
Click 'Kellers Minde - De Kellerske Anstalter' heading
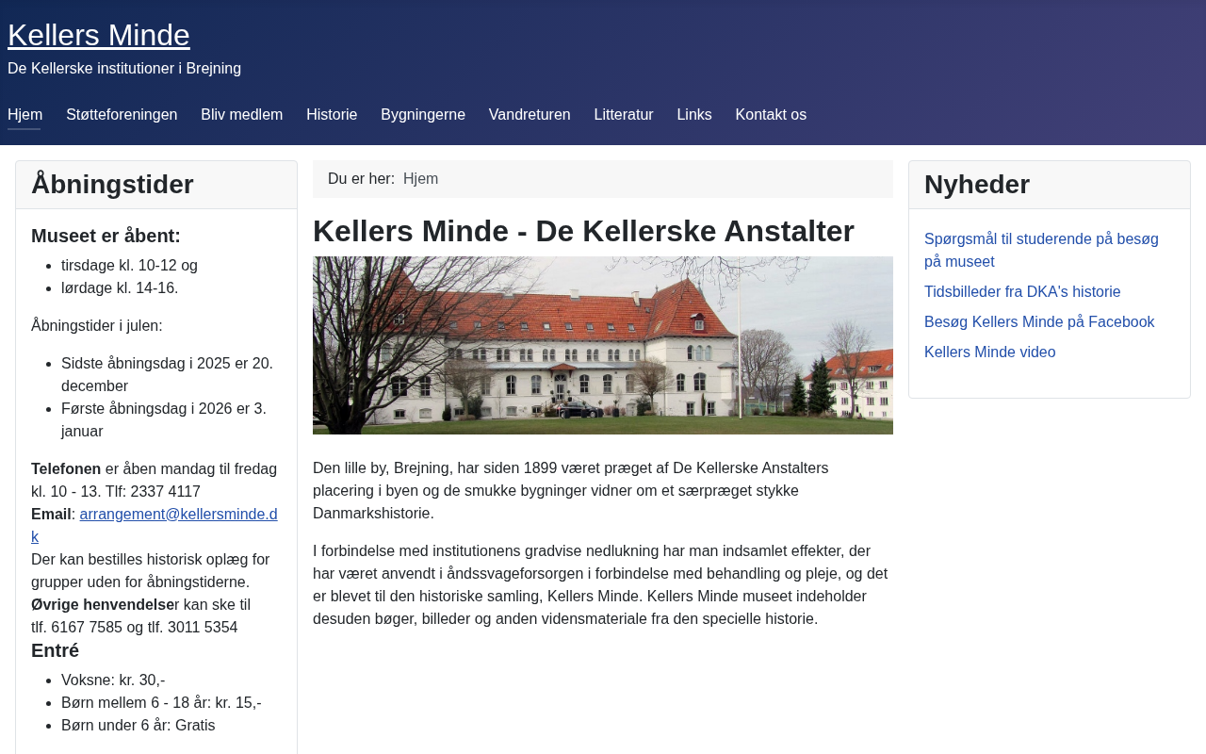(583, 231)
